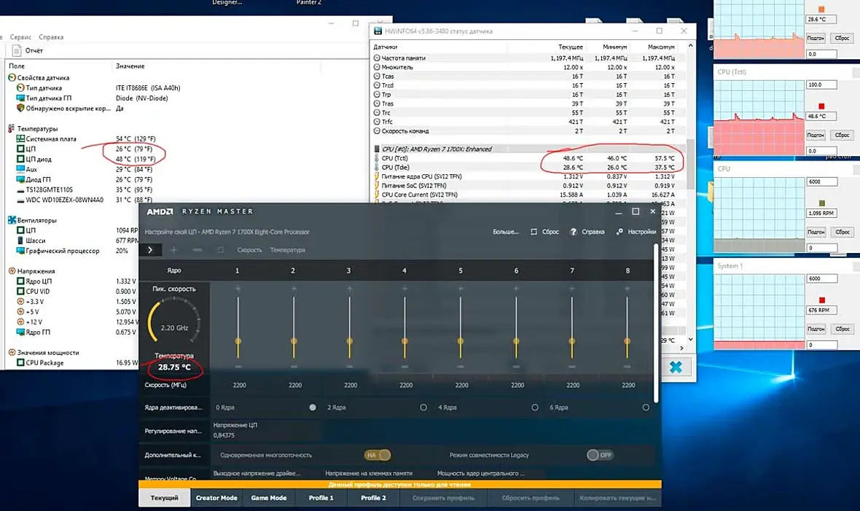Viewport: 860px width, 511px height.
Task: Open the Температура view in Ryzen Master
Action: (287, 250)
